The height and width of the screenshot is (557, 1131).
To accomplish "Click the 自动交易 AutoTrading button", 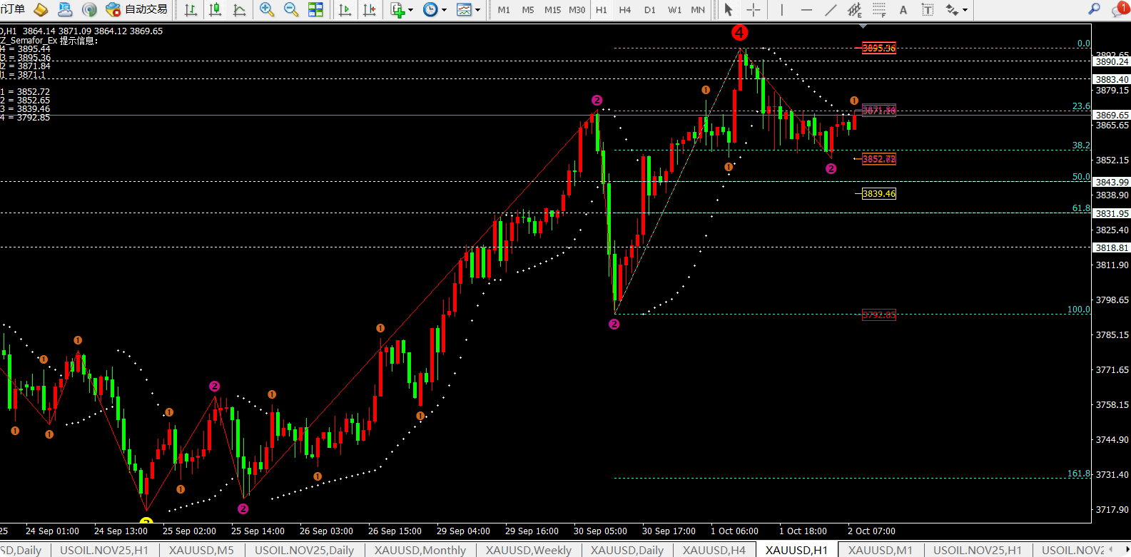I will tap(137, 10).
